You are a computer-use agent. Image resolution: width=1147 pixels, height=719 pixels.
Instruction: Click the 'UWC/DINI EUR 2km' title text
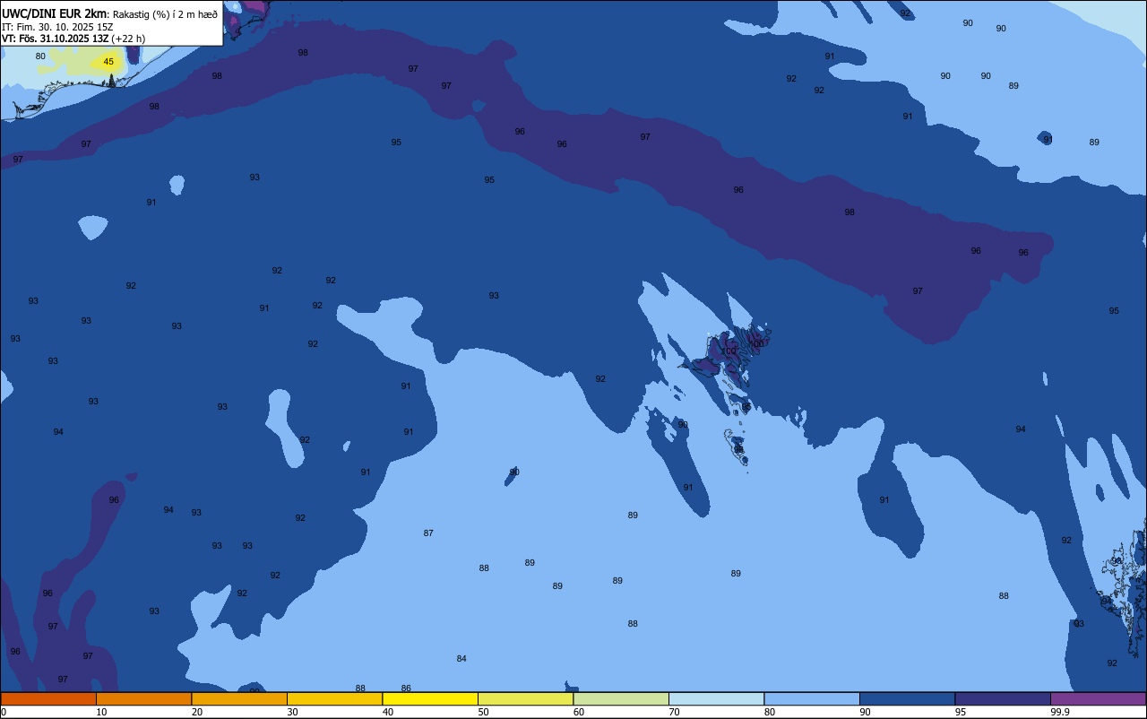click(54, 13)
